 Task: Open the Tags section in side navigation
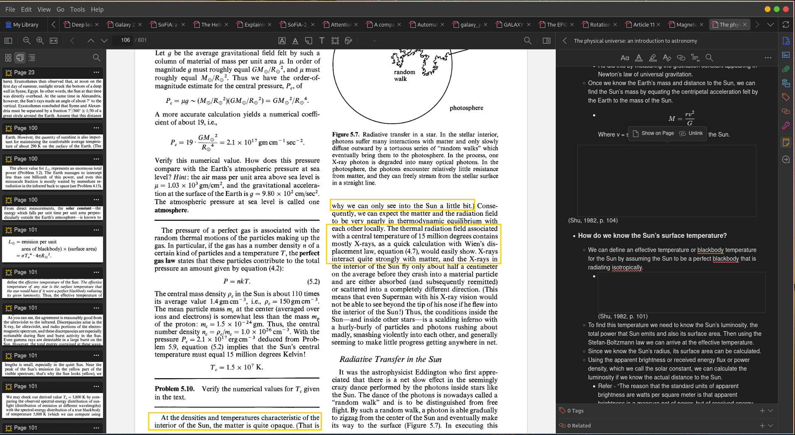(786, 97)
